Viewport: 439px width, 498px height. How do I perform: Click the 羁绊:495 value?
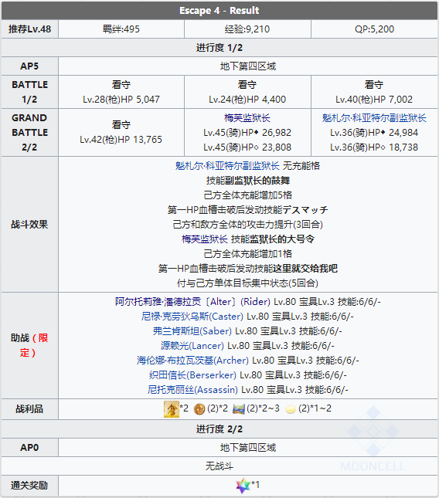coord(121,29)
